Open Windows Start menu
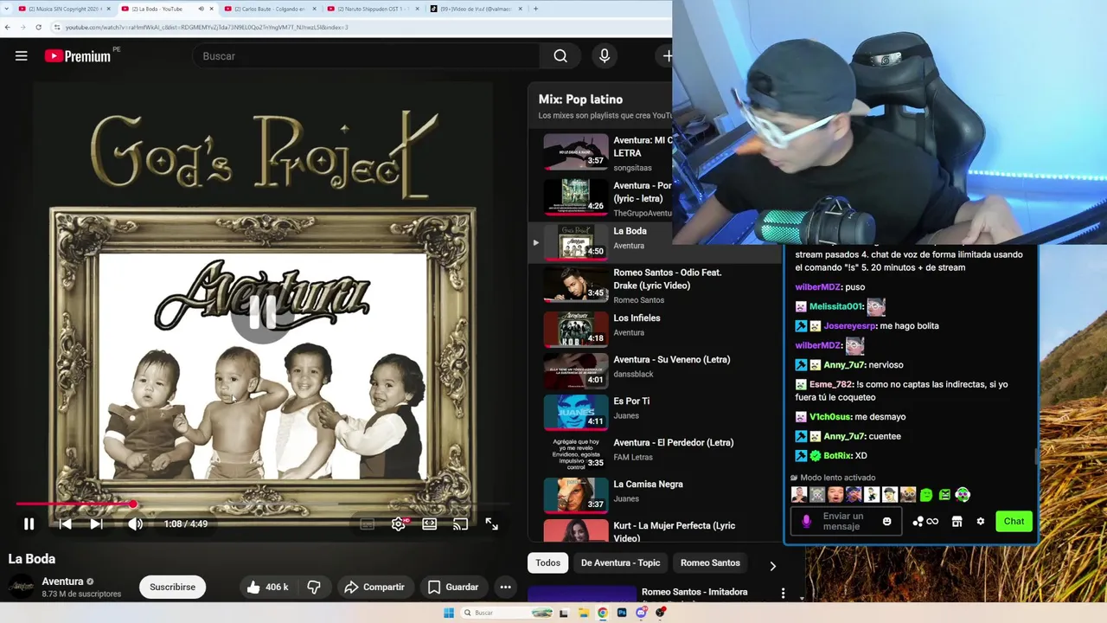 tap(449, 613)
